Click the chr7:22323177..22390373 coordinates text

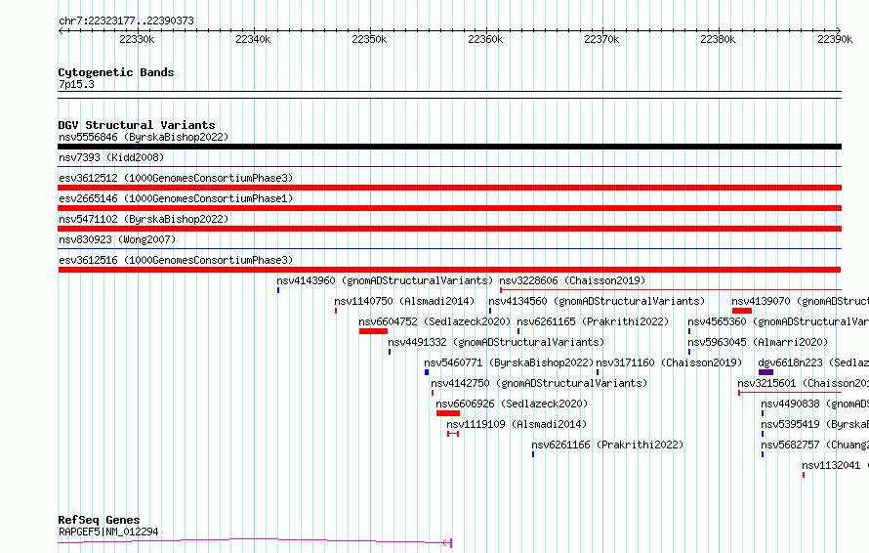126,21
